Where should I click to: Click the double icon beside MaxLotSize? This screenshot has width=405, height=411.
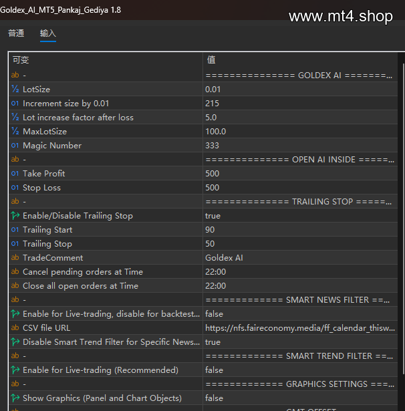[x=15, y=132]
